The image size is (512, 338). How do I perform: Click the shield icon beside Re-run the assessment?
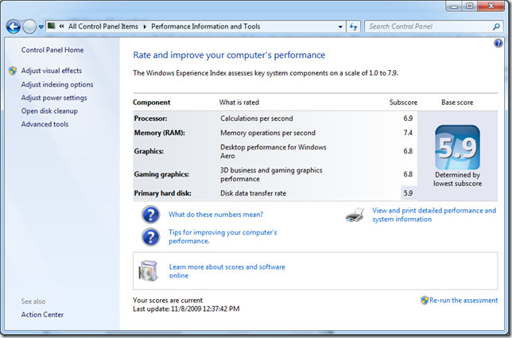point(425,300)
